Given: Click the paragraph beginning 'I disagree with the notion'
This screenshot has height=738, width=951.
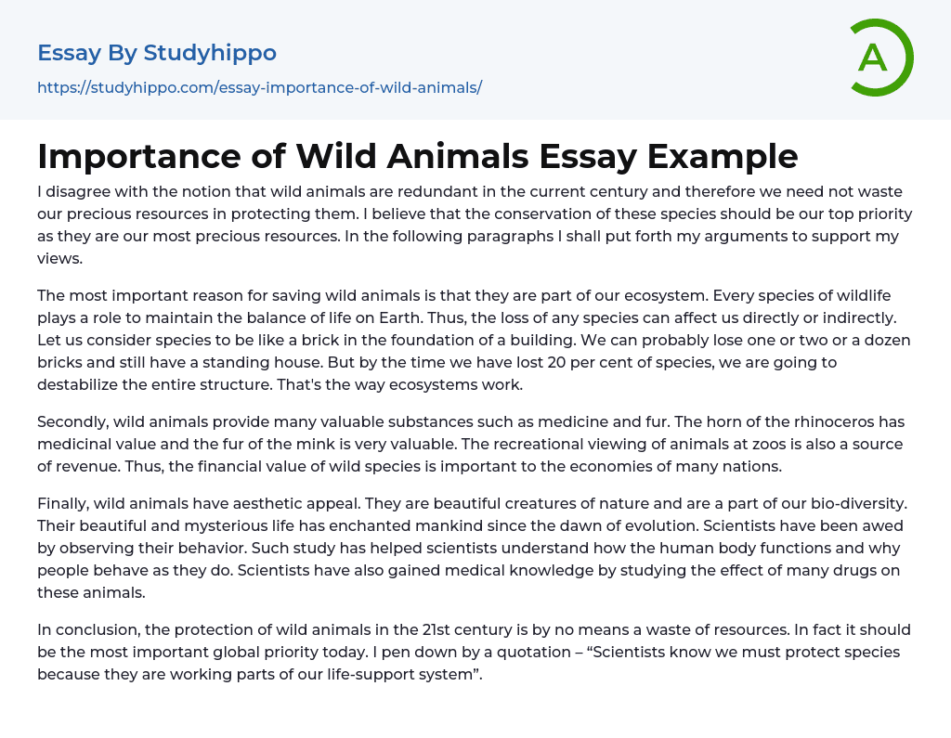Looking at the screenshot, I should tap(475, 226).
